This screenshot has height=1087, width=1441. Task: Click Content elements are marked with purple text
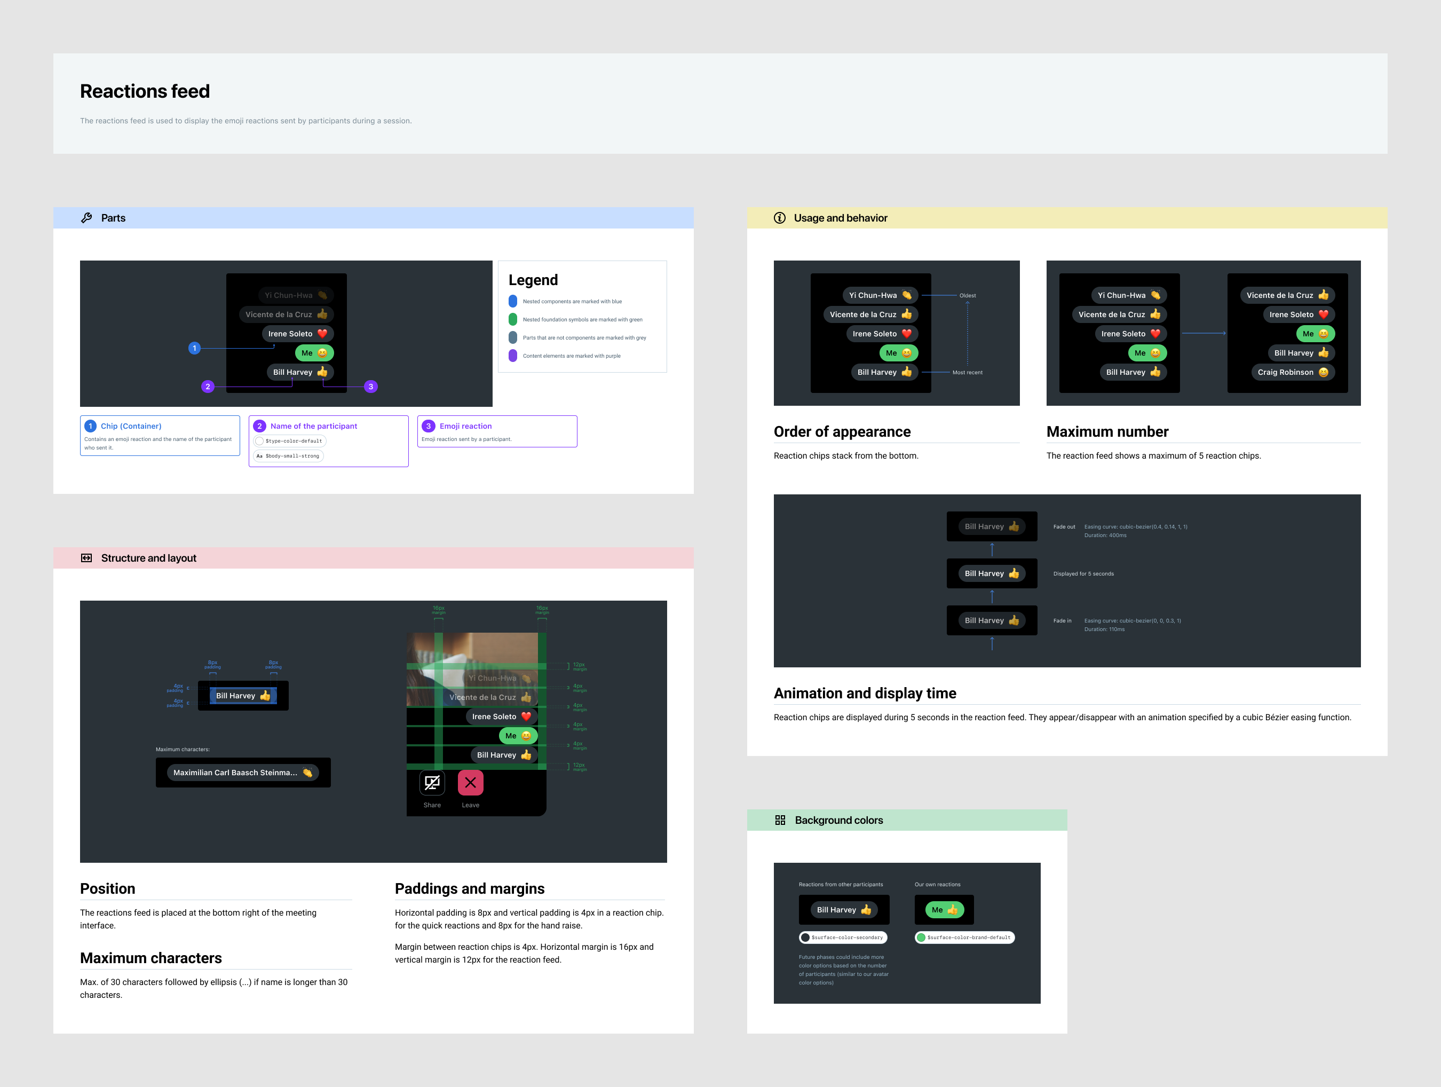tap(571, 356)
